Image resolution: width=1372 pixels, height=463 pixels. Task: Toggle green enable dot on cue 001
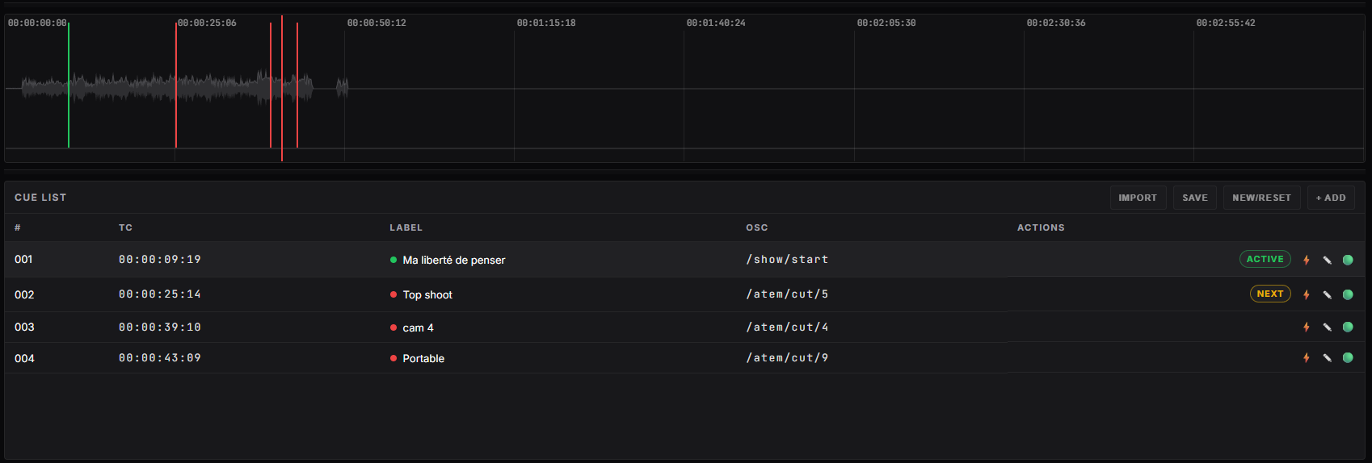1348,260
